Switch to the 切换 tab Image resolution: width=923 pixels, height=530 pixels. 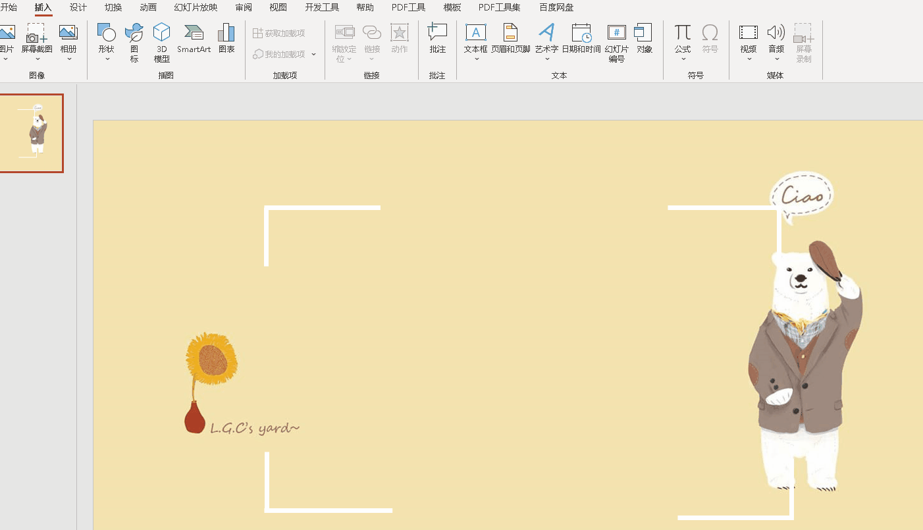(x=113, y=7)
